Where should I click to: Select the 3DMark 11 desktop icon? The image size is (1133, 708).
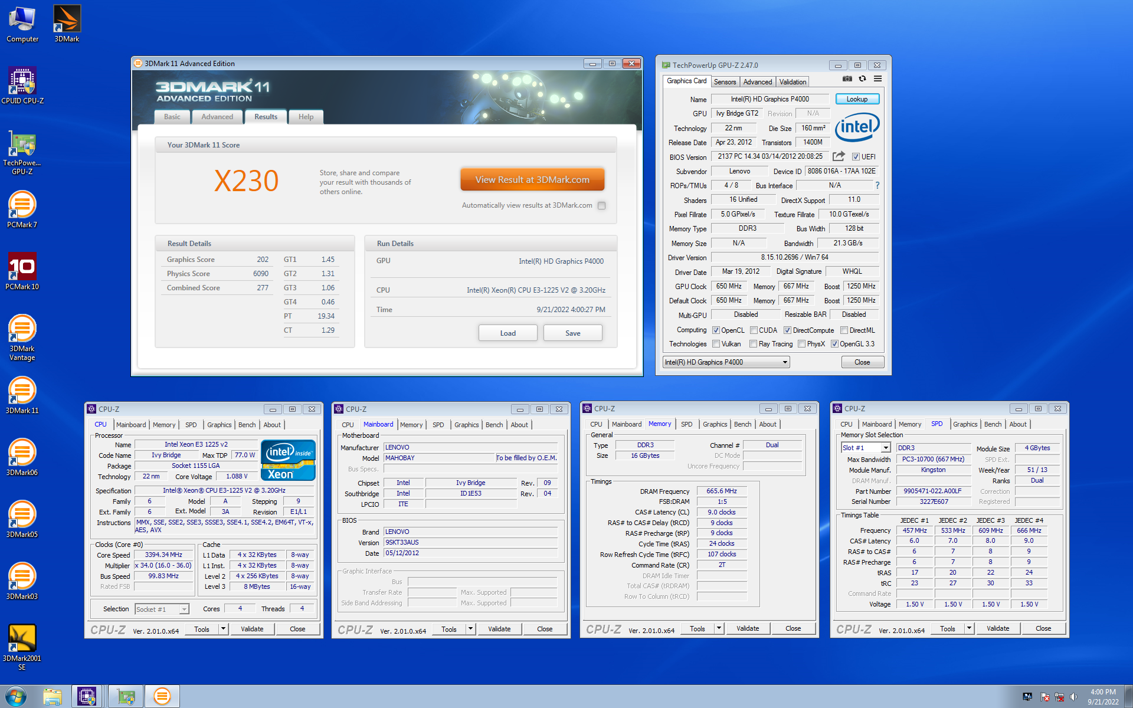pyautogui.click(x=22, y=395)
